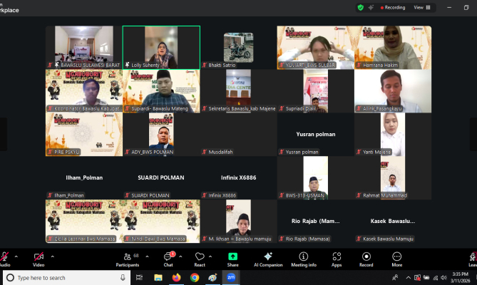
Task: Unmute the Audio microphone
Action: point(4,257)
